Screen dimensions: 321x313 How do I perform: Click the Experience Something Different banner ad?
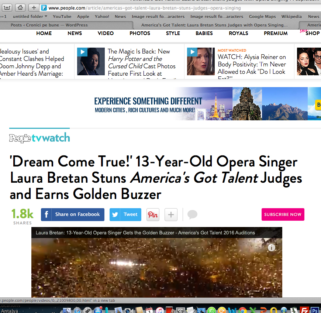207,104
